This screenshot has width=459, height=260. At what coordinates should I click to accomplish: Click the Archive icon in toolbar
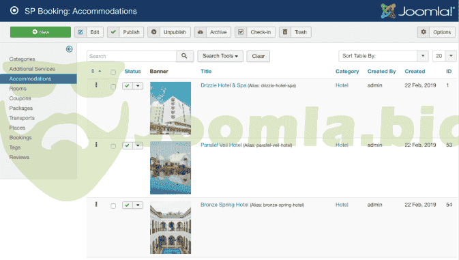201,32
